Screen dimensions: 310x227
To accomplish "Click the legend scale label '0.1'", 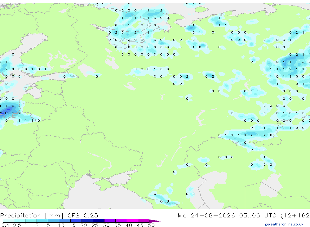I will [x=5, y=225].
